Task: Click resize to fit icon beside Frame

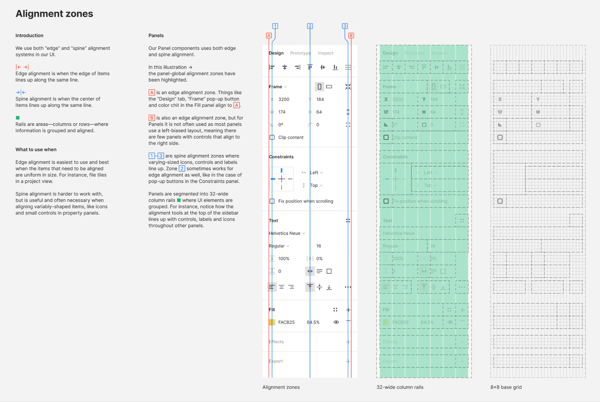Action: point(348,87)
